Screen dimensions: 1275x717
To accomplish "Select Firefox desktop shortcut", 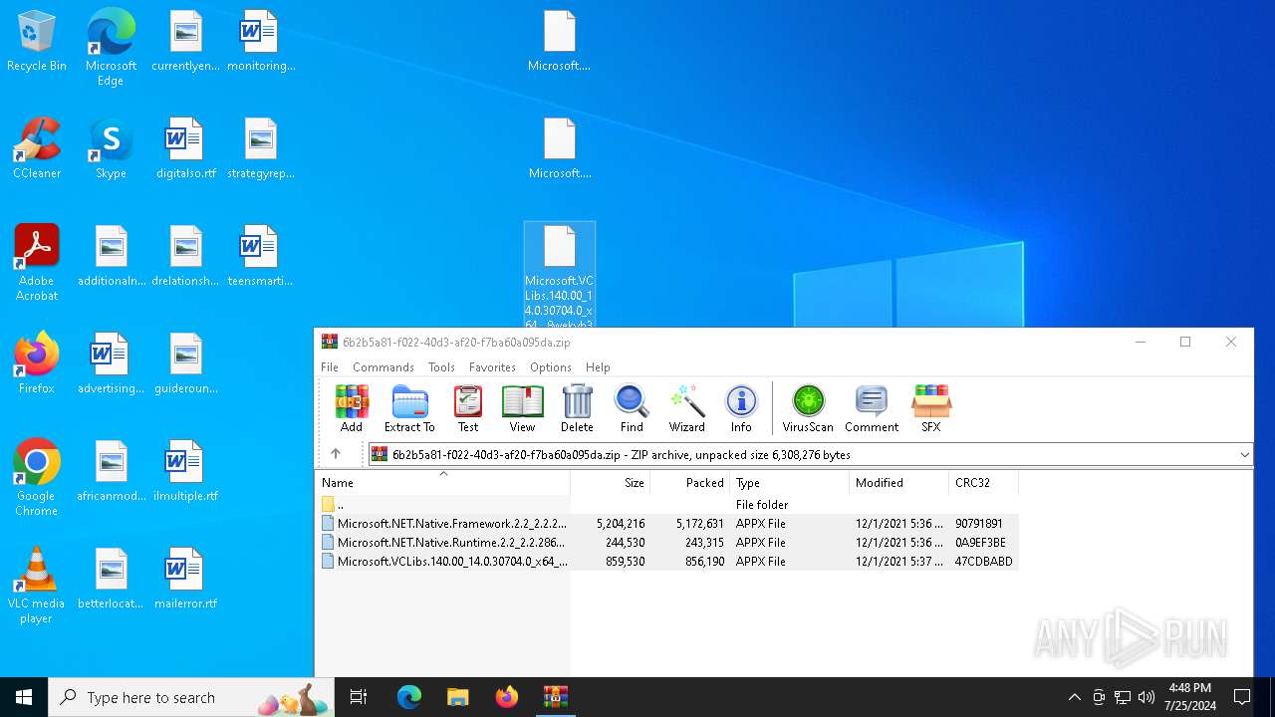I will [x=37, y=363].
